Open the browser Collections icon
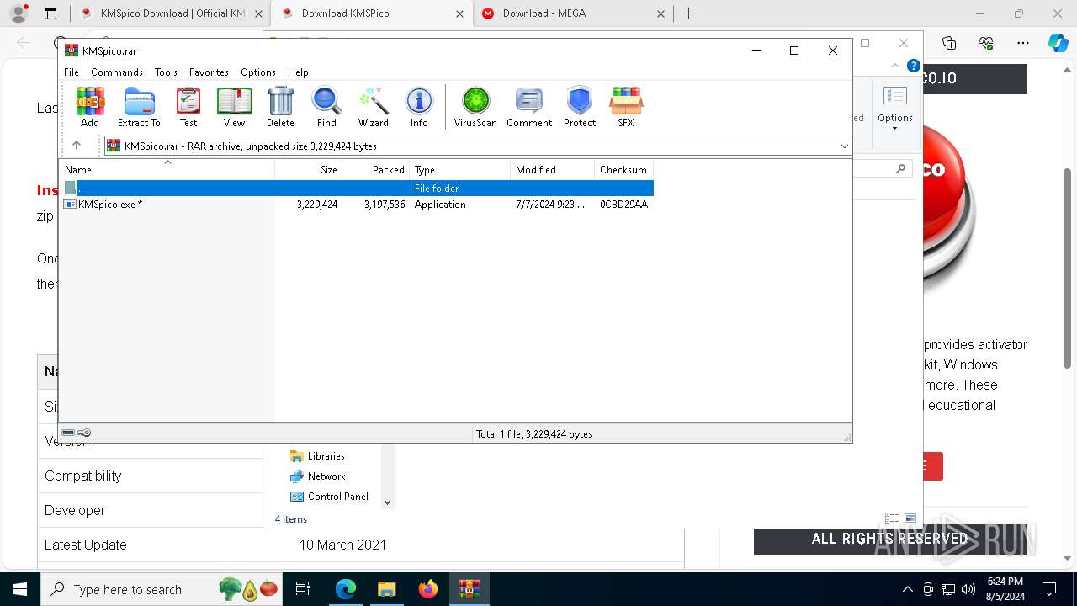The image size is (1077, 606). point(949,43)
